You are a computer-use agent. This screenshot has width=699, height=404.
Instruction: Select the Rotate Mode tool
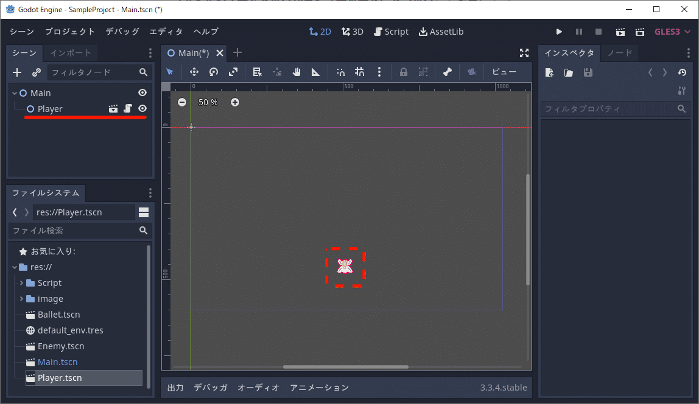click(x=214, y=72)
